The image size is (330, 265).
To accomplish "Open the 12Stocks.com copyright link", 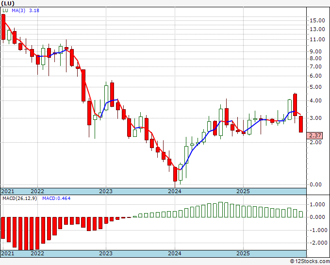I will [310, 262].
